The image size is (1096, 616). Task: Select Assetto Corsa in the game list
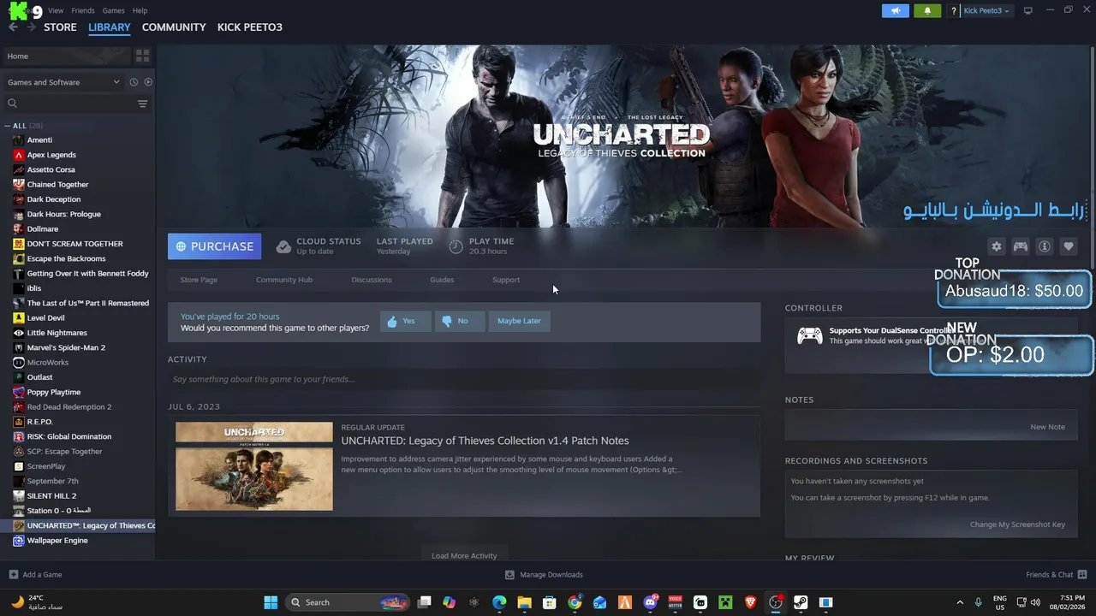point(51,169)
